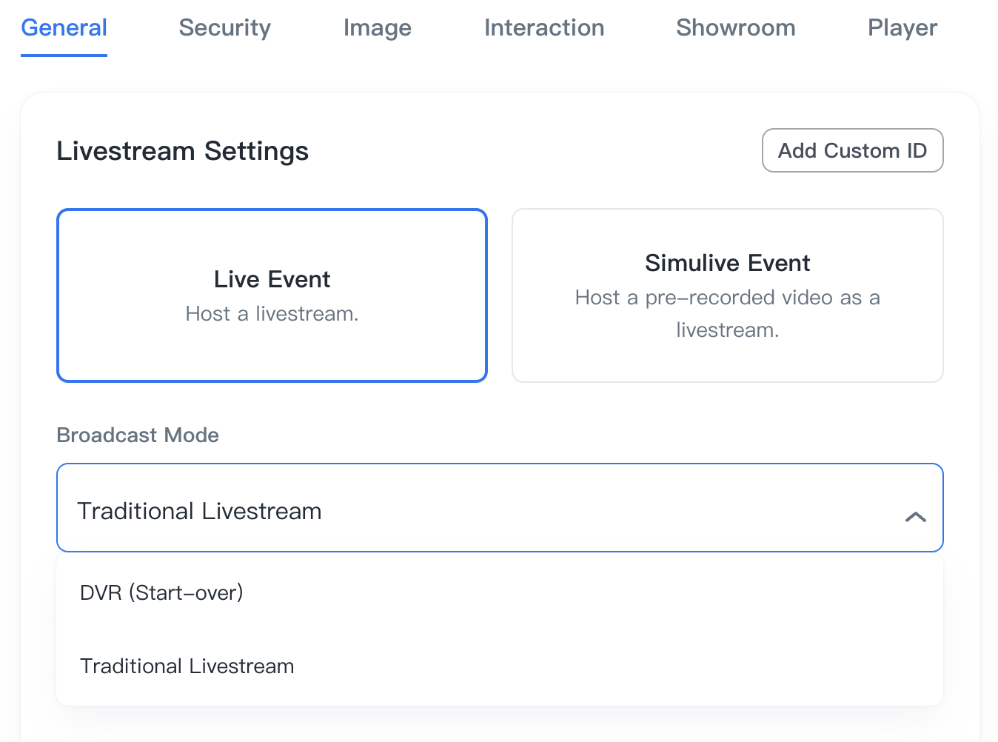Click the Live Event title text

coord(272,279)
